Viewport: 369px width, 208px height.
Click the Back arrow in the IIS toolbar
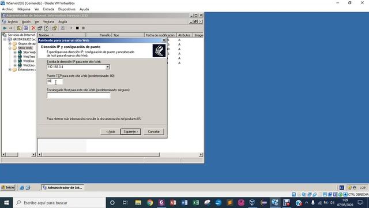[x=5, y=28]
